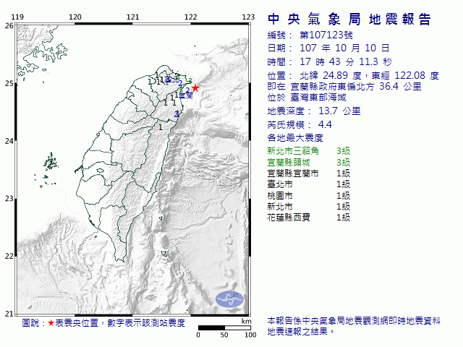Select the footer note starting 本報告係中央氣象局
Viewport: 463px width, 347px height.
pyautogui.click(x=354, y=321)
